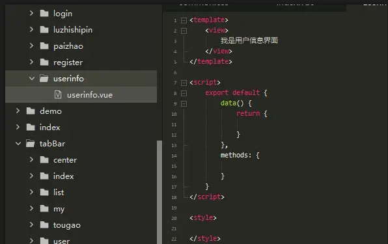Expand the center folder chevron
This screenshot has width=388, height=244.
coord(31,159)
